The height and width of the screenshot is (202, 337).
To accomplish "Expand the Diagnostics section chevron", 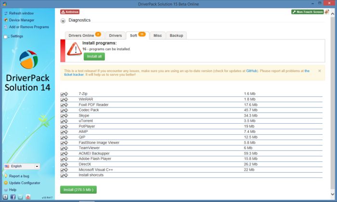I will [63, 21].
